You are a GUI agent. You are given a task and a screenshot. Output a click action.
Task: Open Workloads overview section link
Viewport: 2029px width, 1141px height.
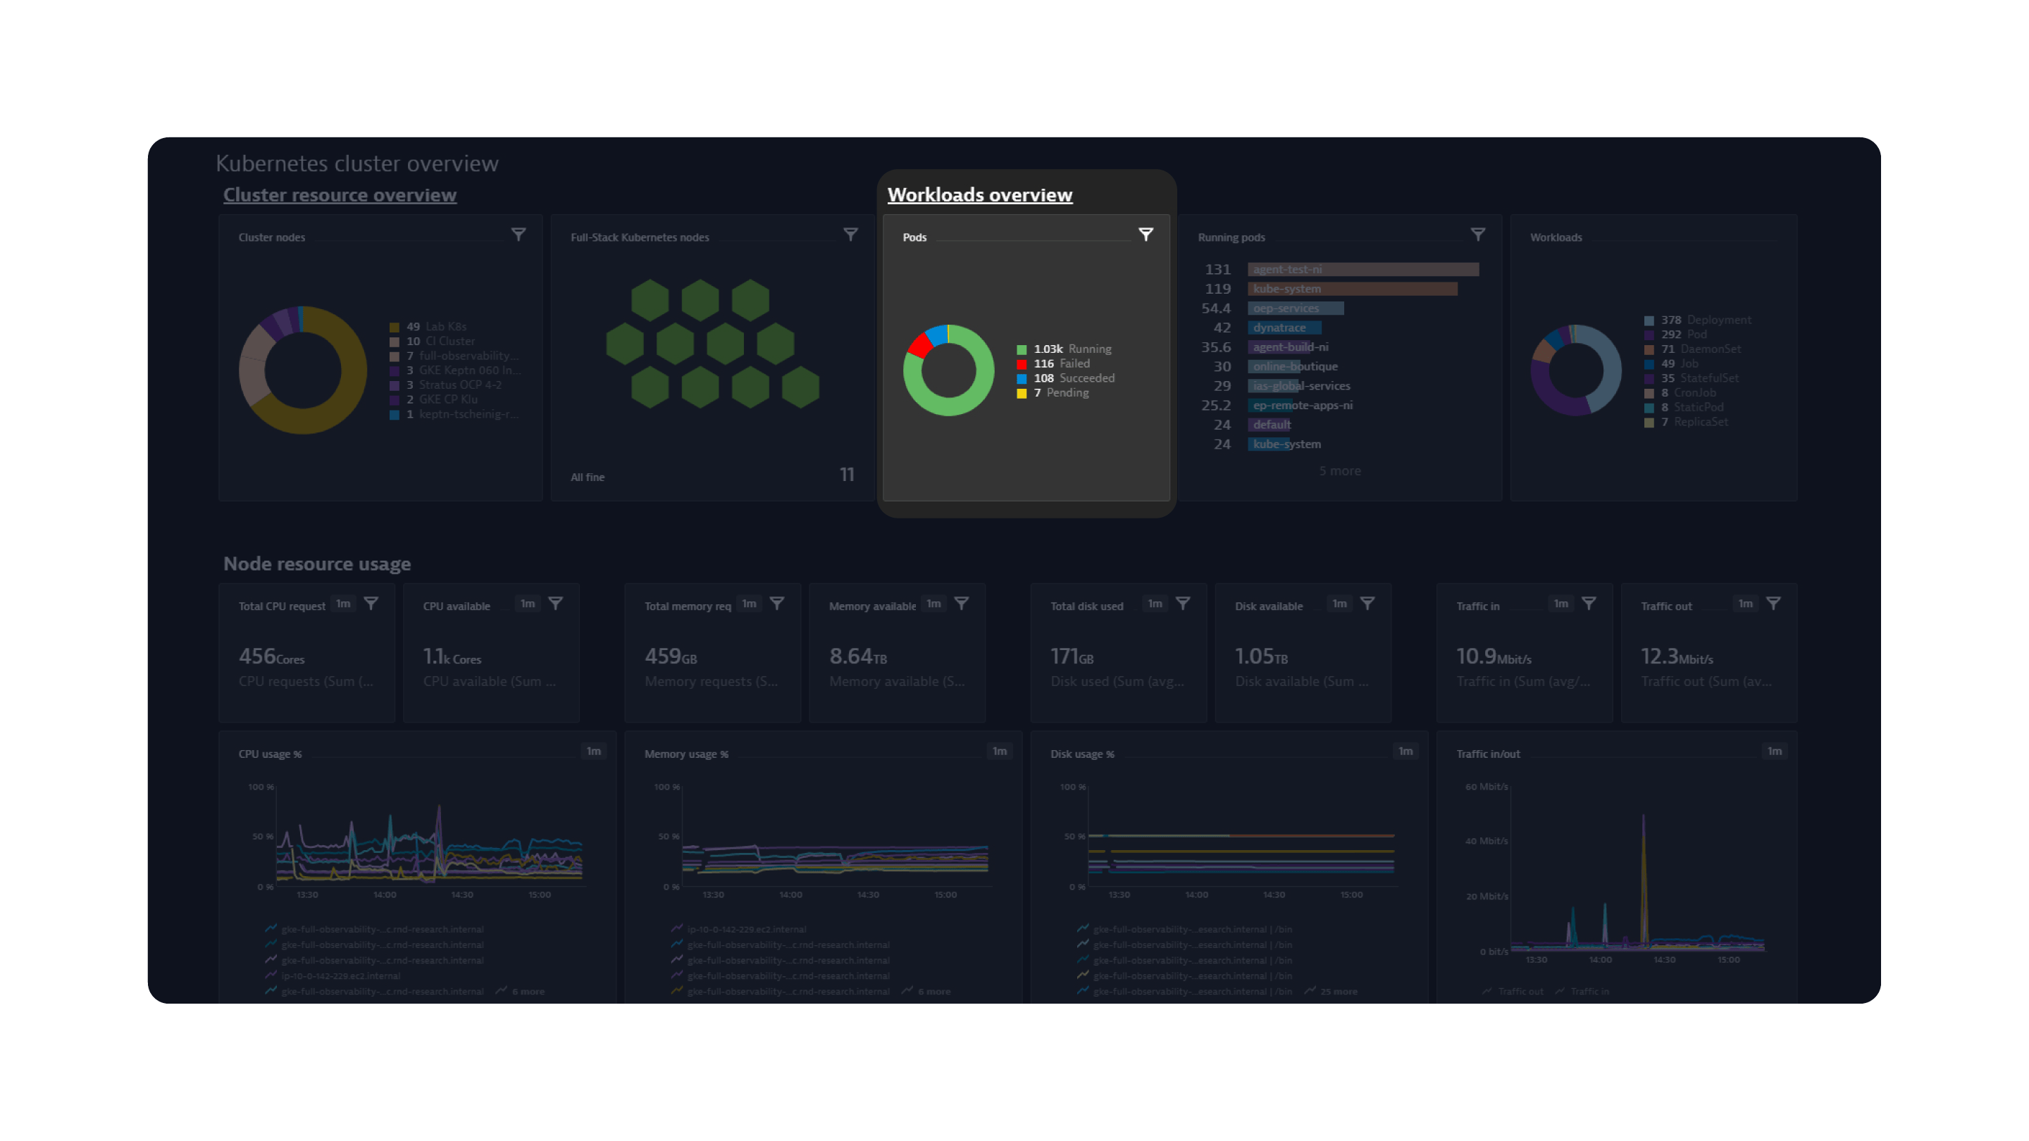pos(979,194)
